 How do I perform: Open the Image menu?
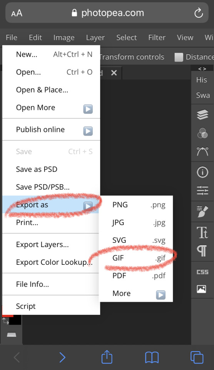pos(64,37)
